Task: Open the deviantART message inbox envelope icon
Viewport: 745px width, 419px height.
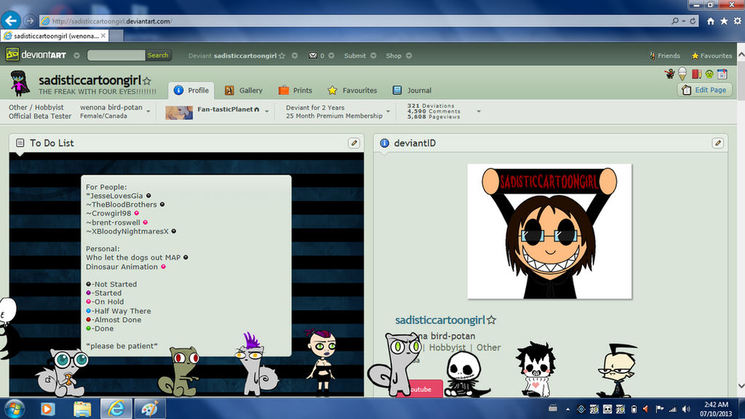Action: point(313,55)
